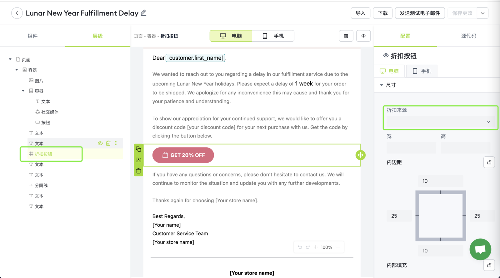
Task: Zoom in with the plus icon
Action: pyautogui.click(x=316, y=247)
